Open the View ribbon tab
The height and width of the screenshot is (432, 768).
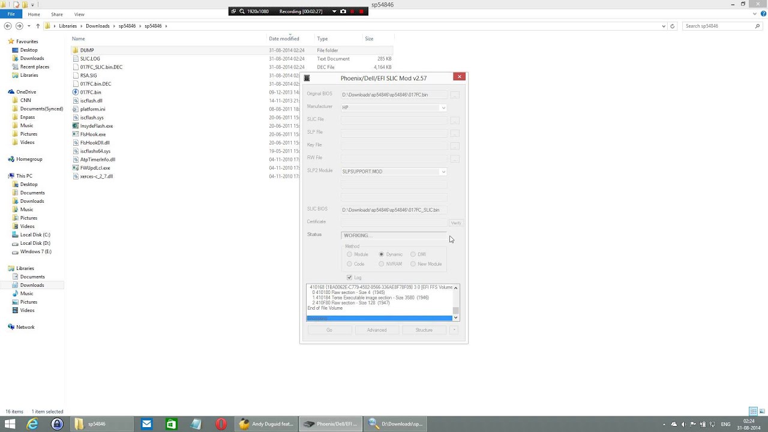[79, 14]
